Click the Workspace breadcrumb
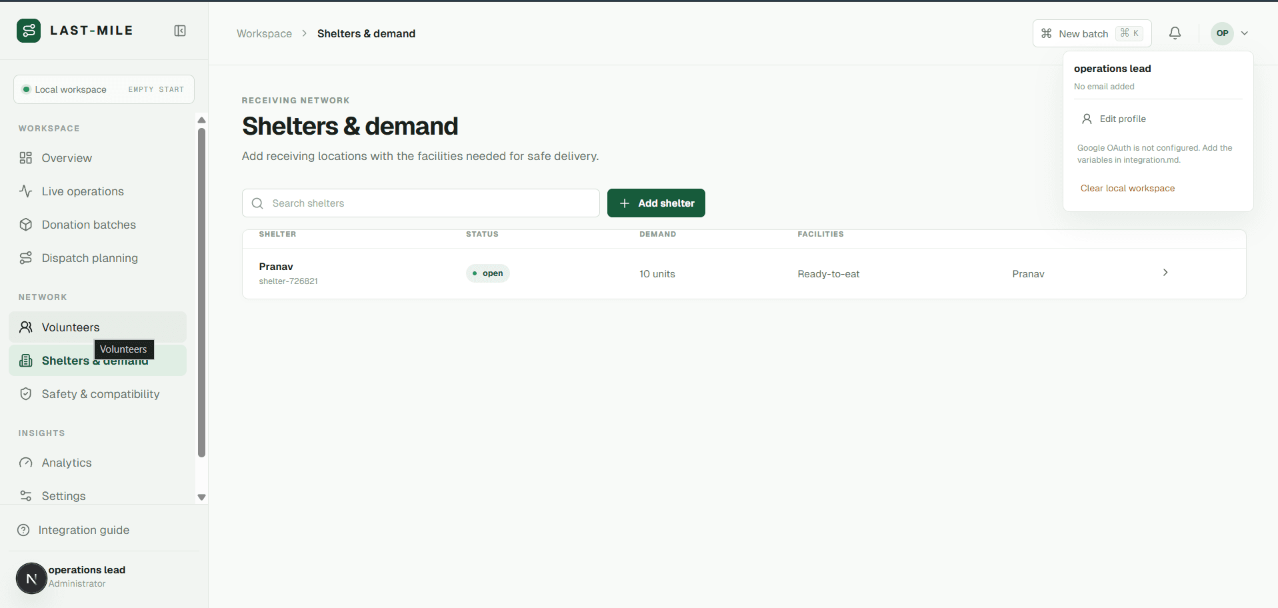Viewport: 1278px width, 608px height. [264, 33]
